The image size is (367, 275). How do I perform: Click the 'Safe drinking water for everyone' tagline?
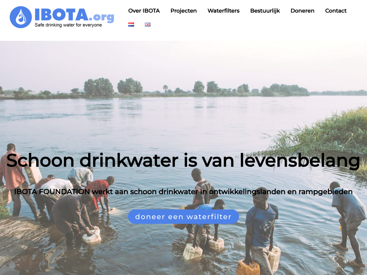[68, 25]
